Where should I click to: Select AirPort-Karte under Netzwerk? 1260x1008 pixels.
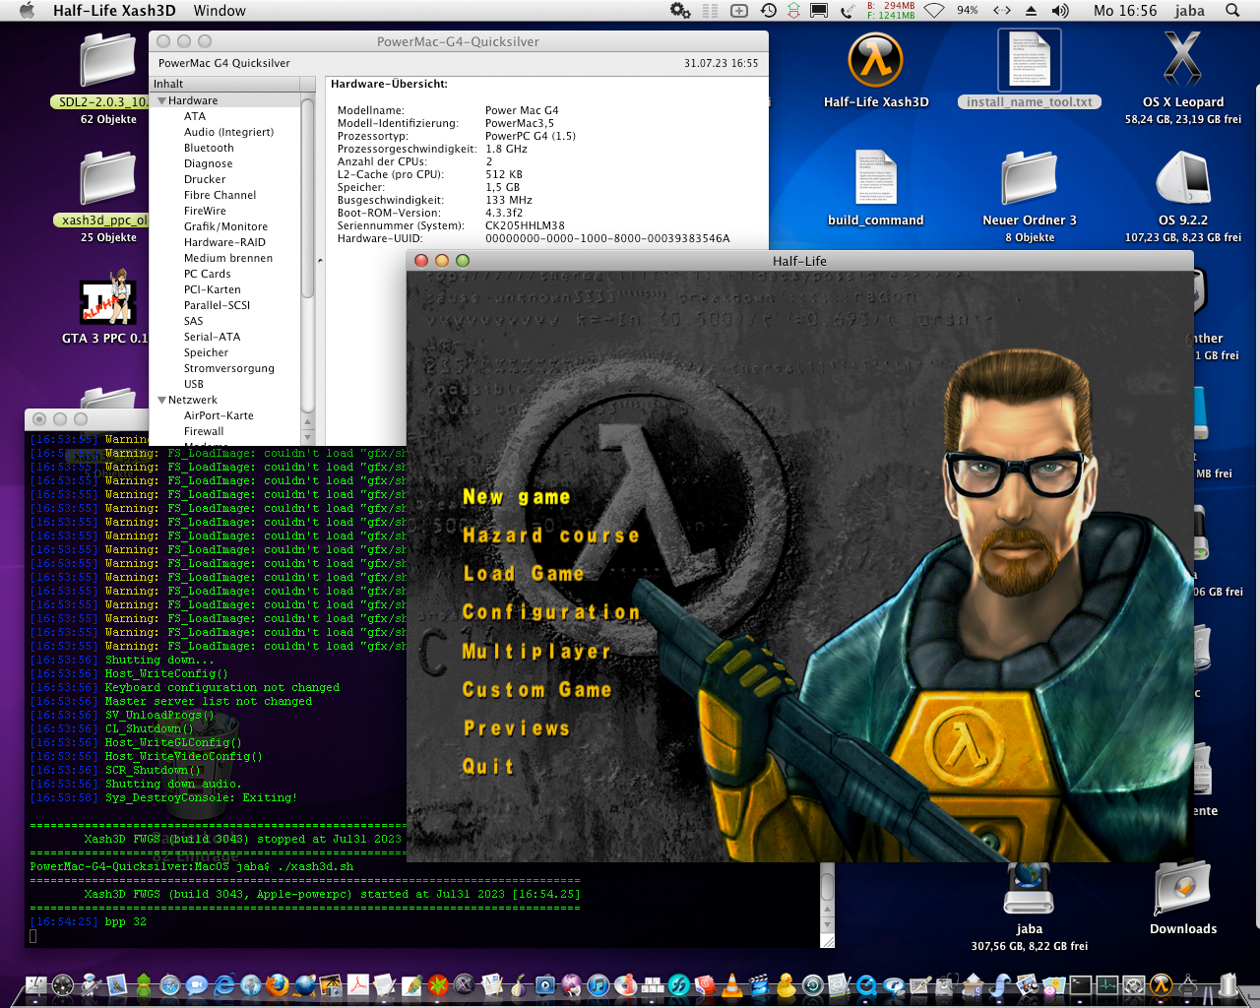click(x=219, y=415)
